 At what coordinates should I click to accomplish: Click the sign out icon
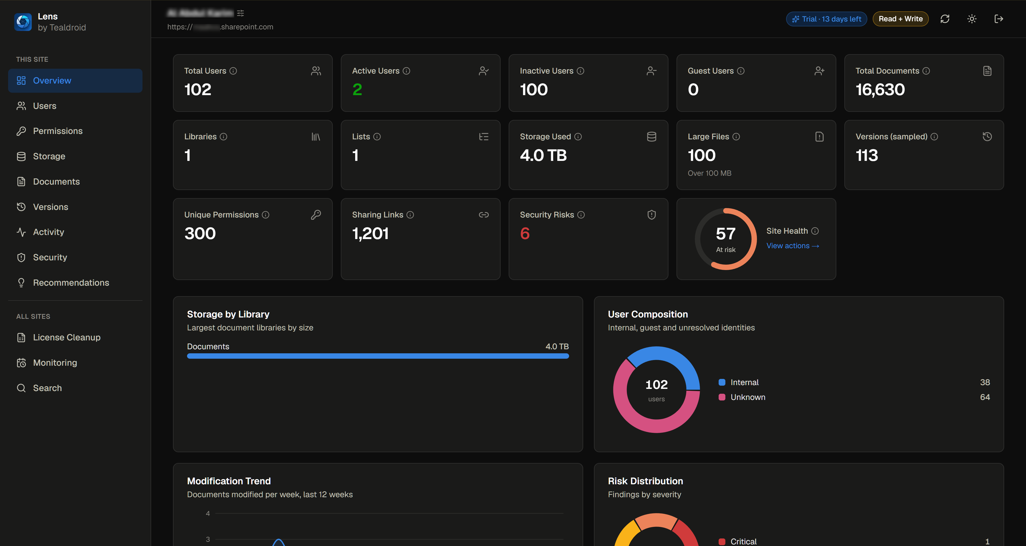[x=998, y=19]
